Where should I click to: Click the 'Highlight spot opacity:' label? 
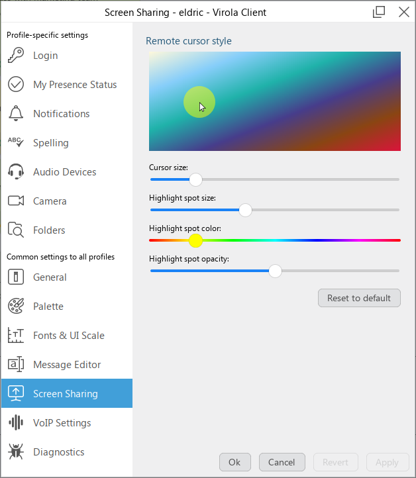tap(189, 259)
